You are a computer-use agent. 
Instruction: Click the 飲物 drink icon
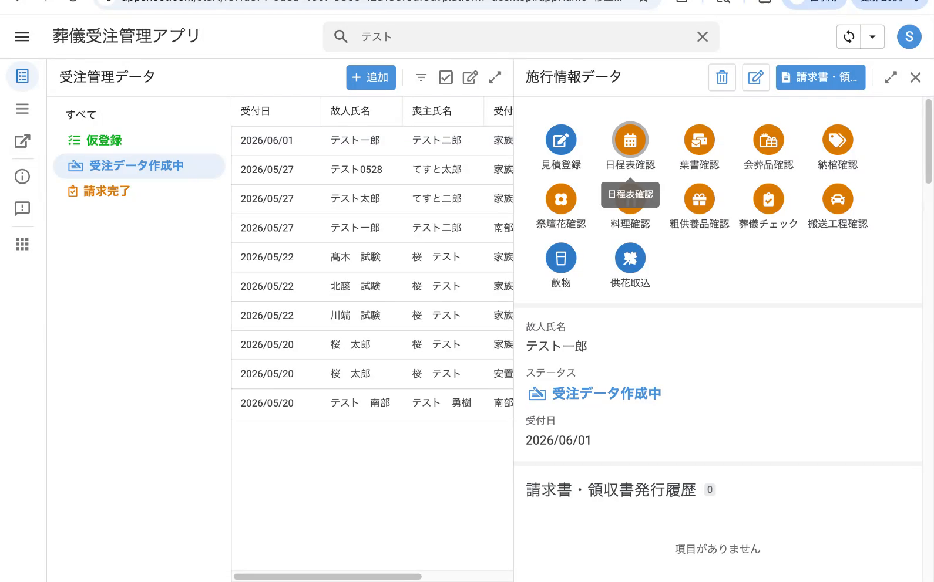[561, 258]
